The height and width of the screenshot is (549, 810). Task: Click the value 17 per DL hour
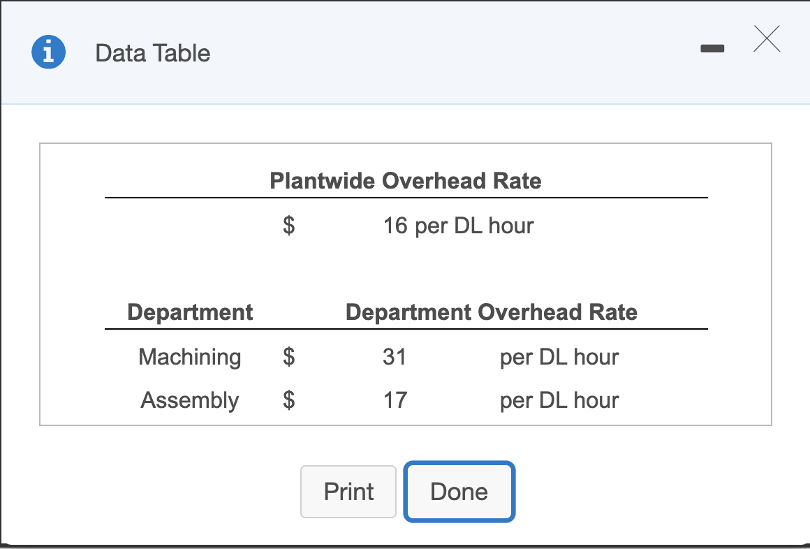[x=395, y=400]
